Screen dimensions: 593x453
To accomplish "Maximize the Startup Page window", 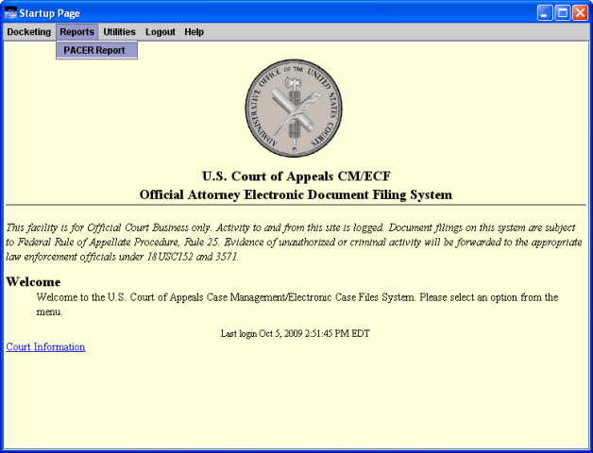I will [562, 13].
